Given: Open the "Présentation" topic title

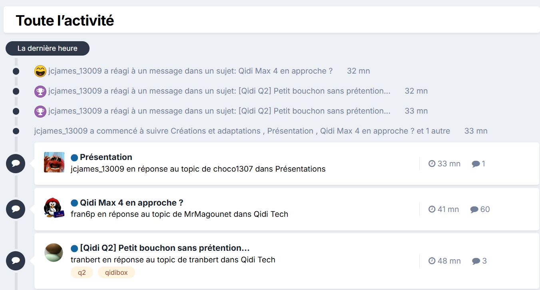Looking at the screenshot, I should (x=106, y=157).
